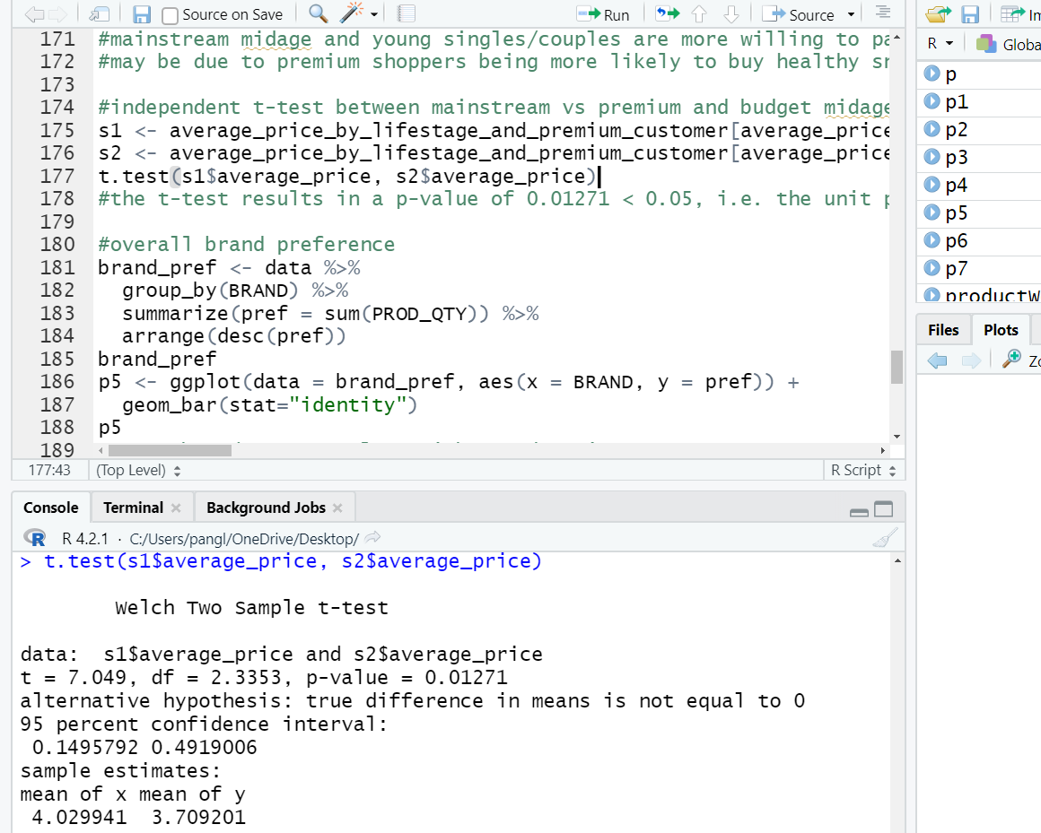The width and height of the screenshot is (1041, 833).
Task: Click the compile report notebook icon
Action: coord(406,14)
